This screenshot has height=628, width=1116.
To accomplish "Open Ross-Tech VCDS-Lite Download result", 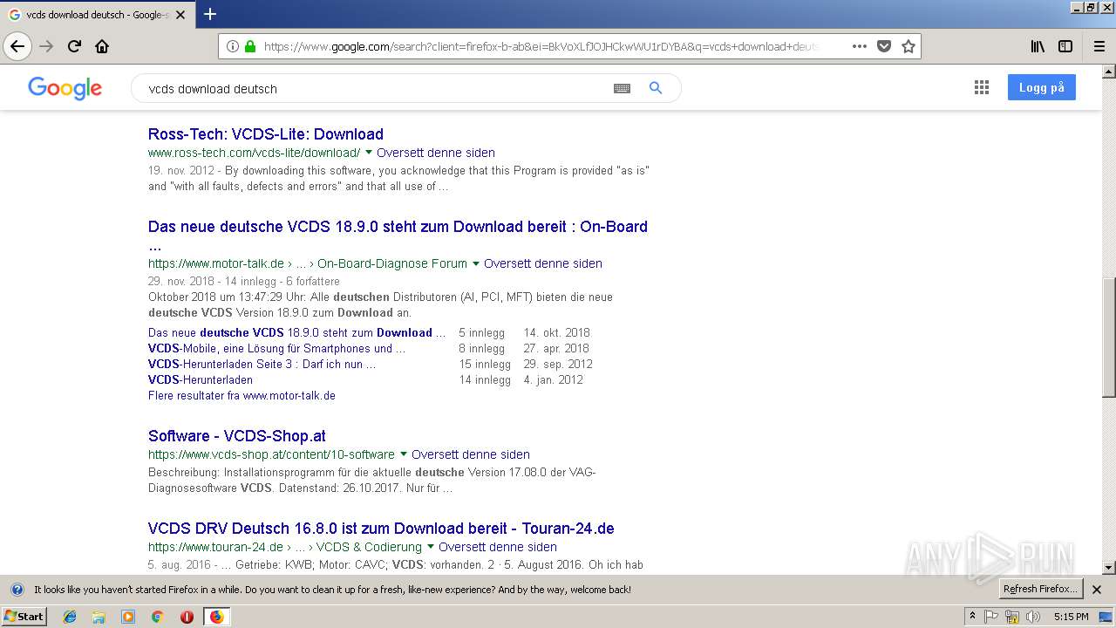I will 266,134.
